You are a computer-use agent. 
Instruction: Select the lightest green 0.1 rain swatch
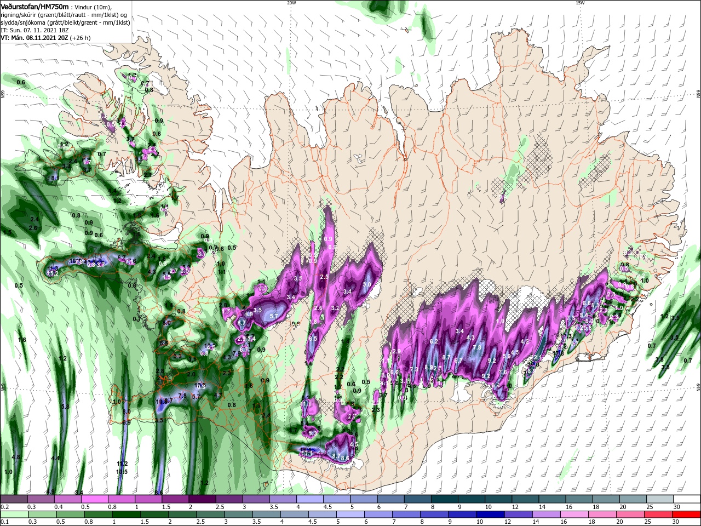(14, 514)
